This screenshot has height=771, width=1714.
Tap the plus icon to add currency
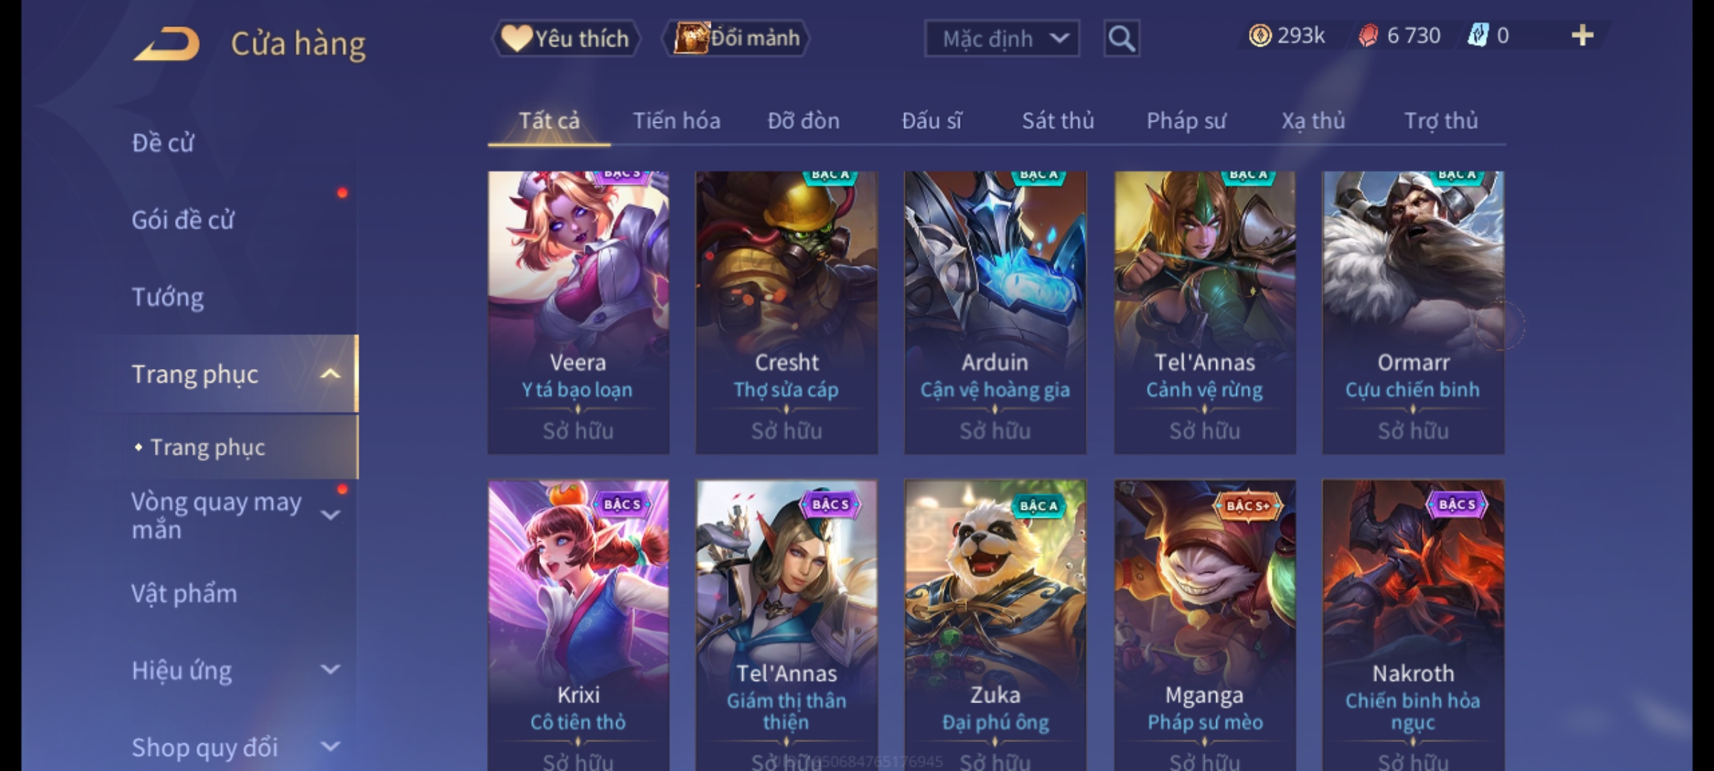click(1583, 36)
